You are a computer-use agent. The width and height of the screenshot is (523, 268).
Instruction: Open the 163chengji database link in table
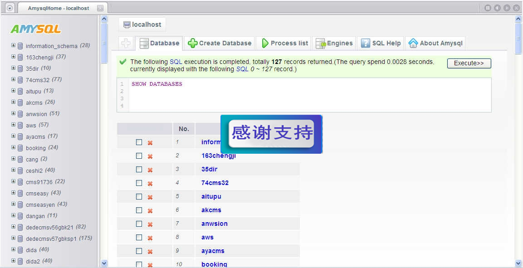point(219,156)
